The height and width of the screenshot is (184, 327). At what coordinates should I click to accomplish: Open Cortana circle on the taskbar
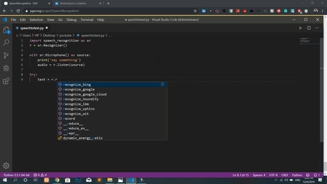tap(25, 180)
